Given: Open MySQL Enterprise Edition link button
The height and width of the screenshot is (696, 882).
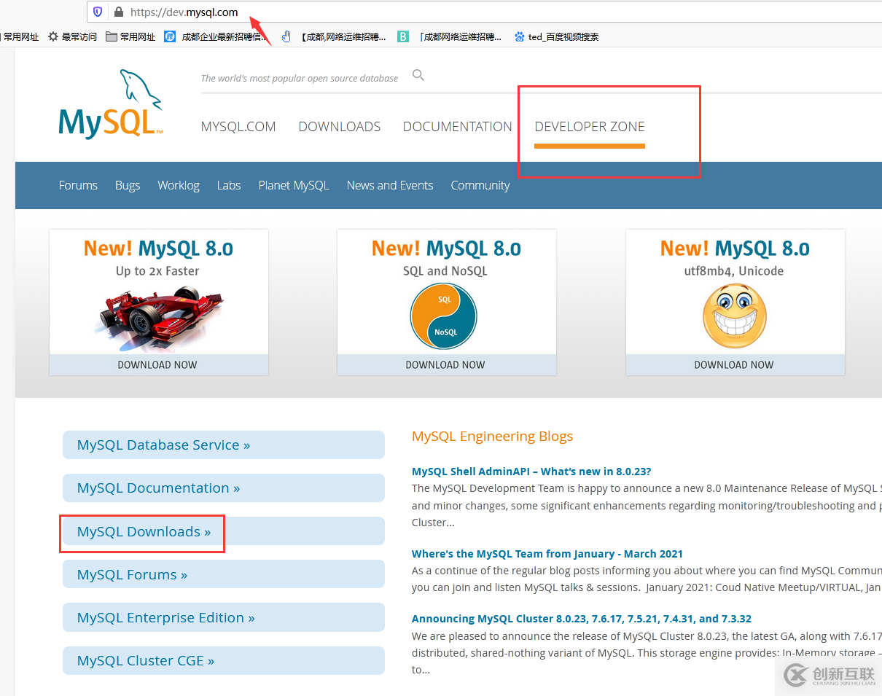Looking at the screenshot, I should coord(223,617).
